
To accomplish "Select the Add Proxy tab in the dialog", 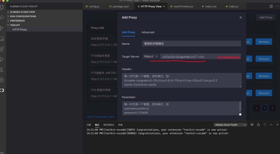I will [x=128, y=32].
